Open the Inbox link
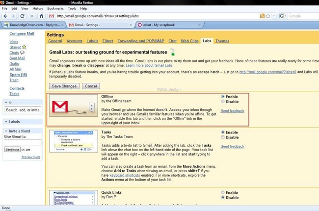 [x=14, y=42]
